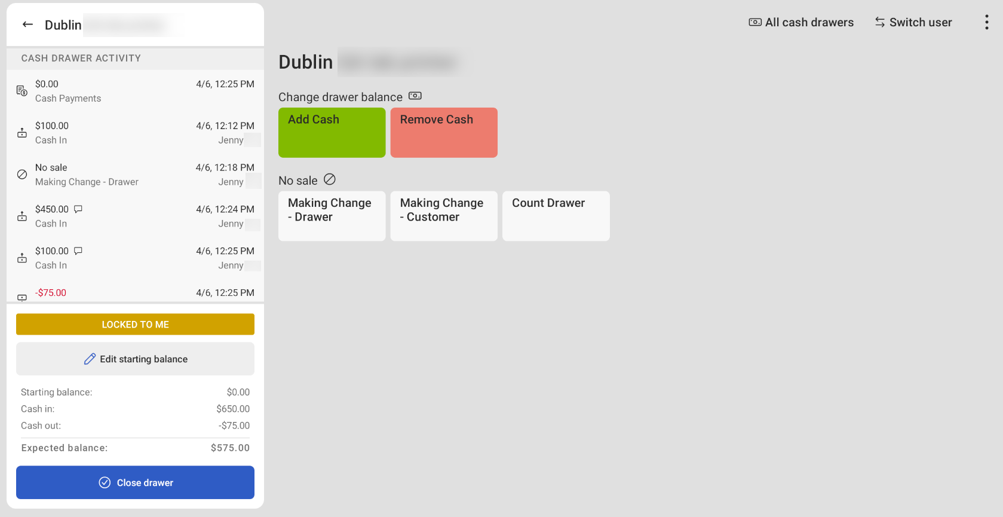Click the Locked To Me button
Viewport: 1003px width, 517px height.
(x=135, y=325)
